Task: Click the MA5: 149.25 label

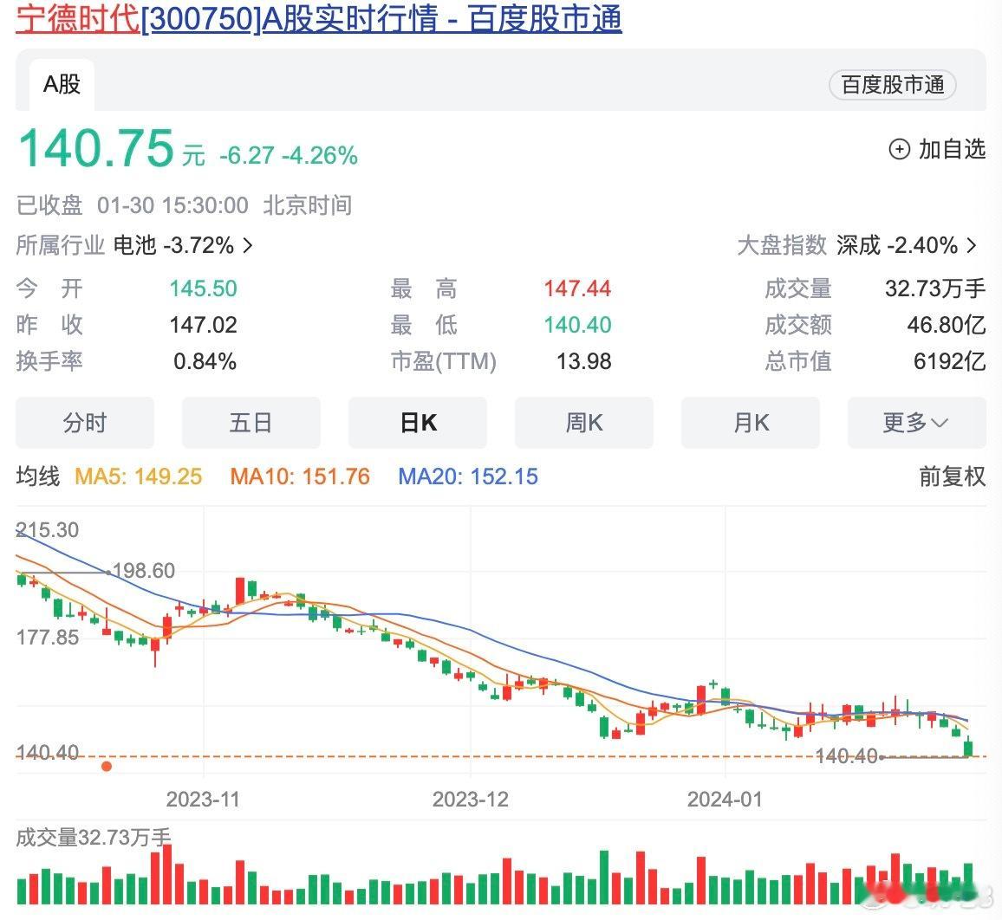Action: click(x=138, y=476)
